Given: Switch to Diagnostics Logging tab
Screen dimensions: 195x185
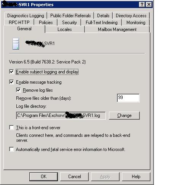Looking at the screenshot, I should 26,16.
